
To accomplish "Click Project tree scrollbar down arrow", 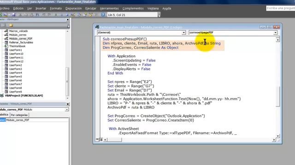I will [67, 98].
